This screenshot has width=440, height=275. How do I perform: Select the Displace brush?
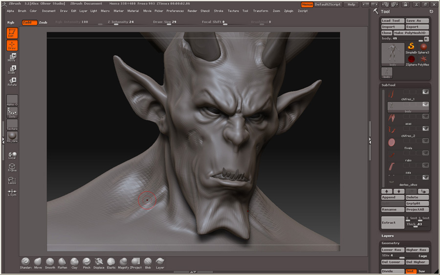(x=99, y=263)
